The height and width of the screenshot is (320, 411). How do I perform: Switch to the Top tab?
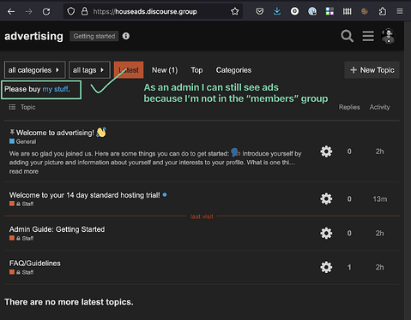[196, 70]
